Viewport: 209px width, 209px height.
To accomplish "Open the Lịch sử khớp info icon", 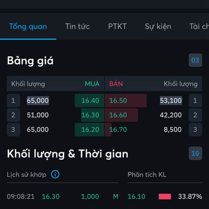I will pos(55,174).
